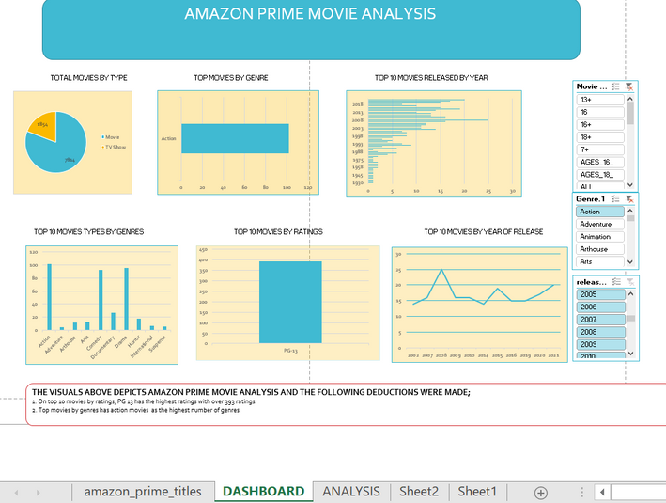Filter by 7+ in rating slicer
The height and width of the screenshot is (503, 666).
click(600, 149)
